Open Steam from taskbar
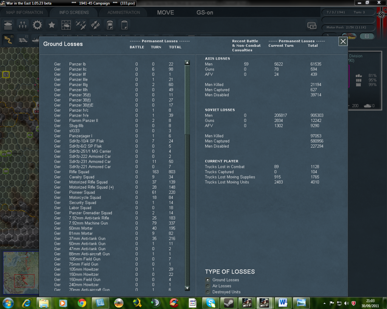This screenshot has height=309, width=387. 229,303
